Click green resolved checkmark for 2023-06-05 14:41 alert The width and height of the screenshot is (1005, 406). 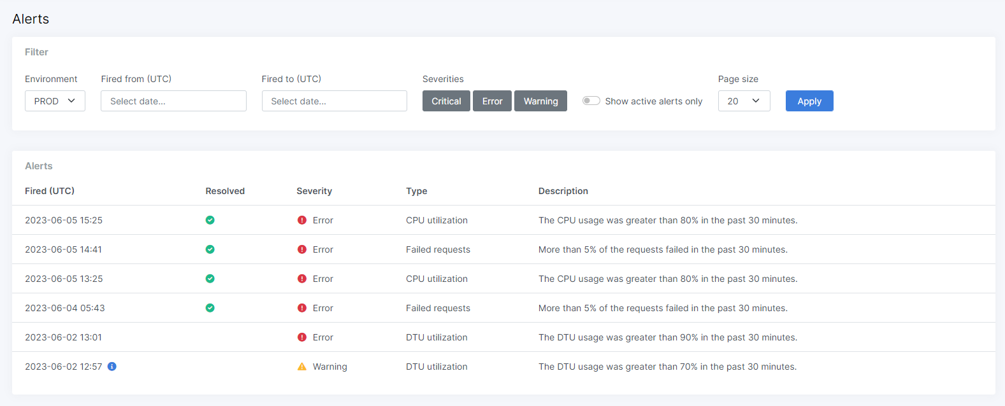pyautogui.click(x=210, y=249)
